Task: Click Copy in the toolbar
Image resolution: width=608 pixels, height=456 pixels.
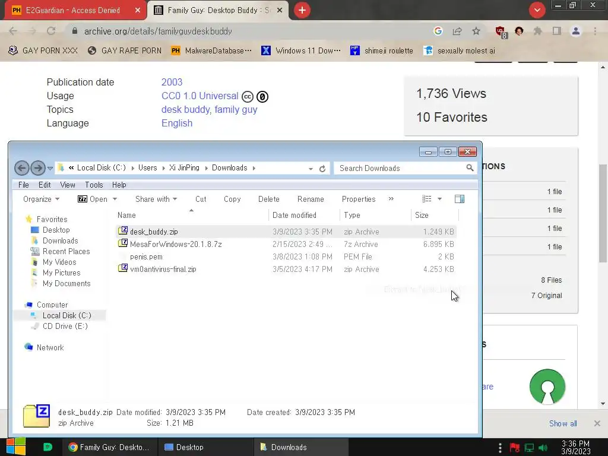Action: click(232, 199)
